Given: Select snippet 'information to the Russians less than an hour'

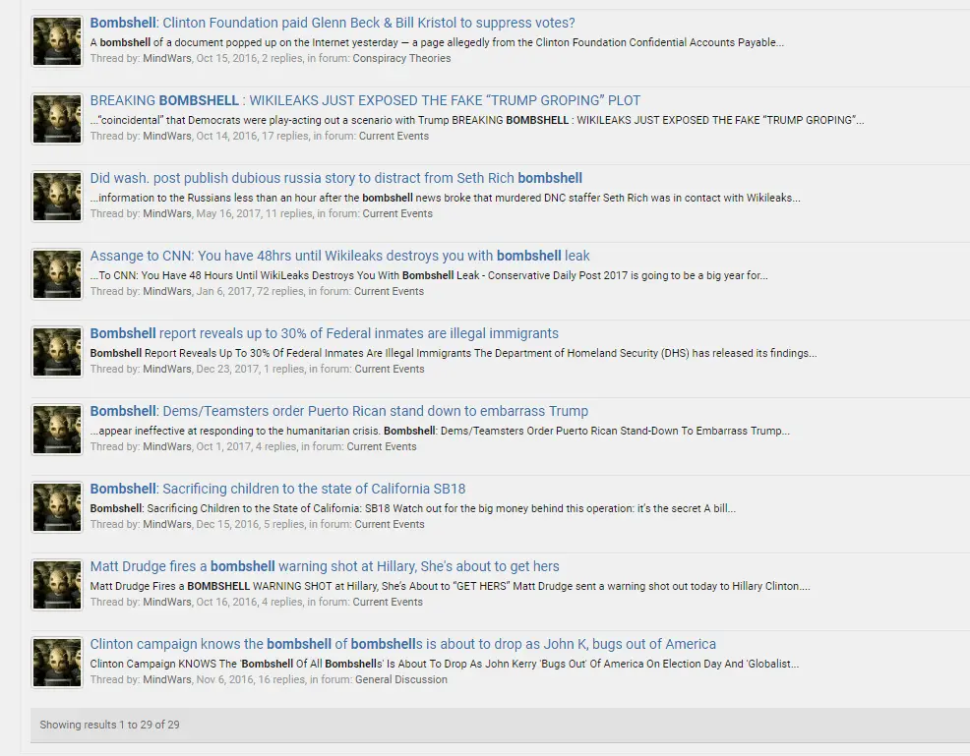Looking at the screenshot, I should 446,198.
